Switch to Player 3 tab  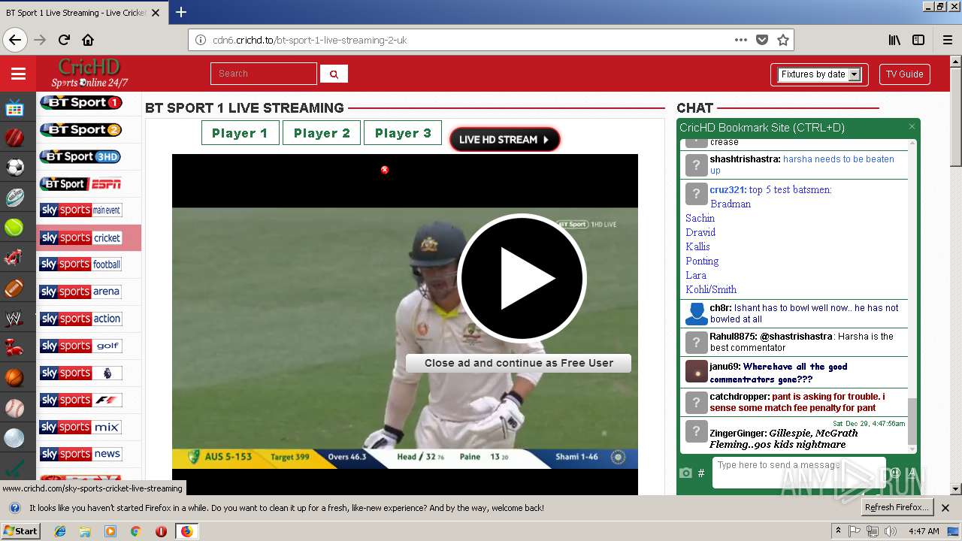(x=403, y=133)
